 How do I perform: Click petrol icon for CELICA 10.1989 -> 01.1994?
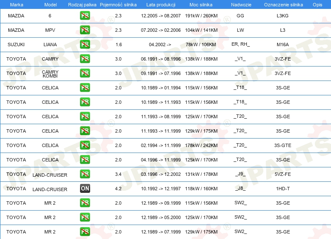click(x=85, y=87)
